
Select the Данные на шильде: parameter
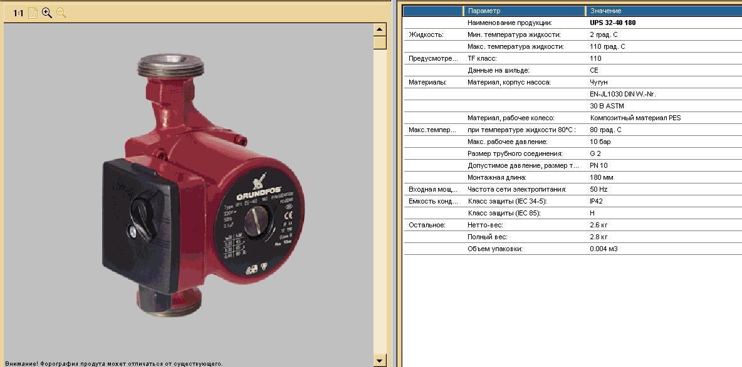[498, 71]
